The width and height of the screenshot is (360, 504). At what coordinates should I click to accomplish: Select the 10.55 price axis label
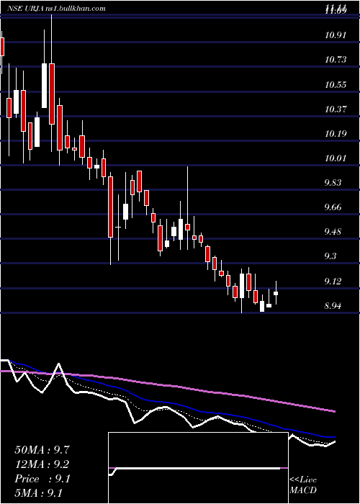point(336,85)
